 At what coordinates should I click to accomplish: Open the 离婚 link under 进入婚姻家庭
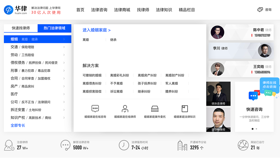click(86, 40)
